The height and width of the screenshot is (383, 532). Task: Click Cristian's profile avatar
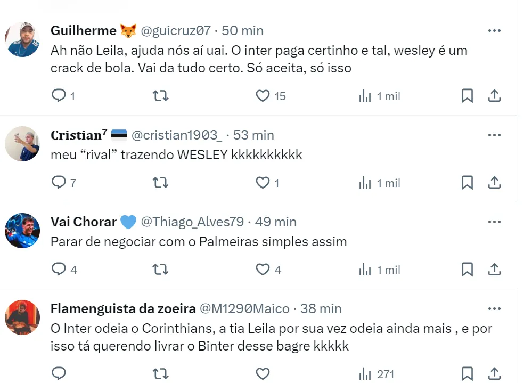point(22,144)
